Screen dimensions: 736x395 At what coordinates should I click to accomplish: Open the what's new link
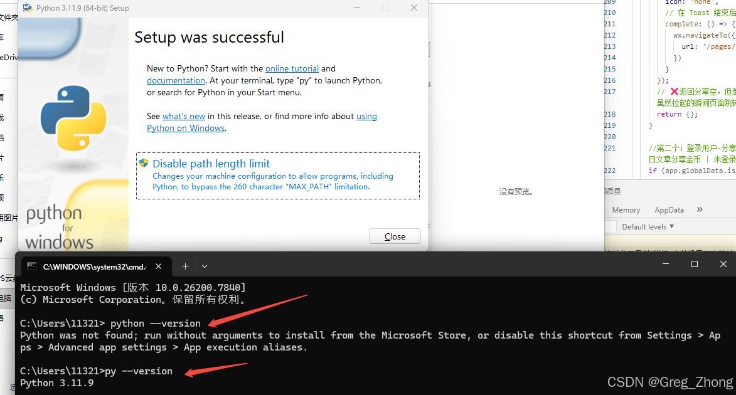(184, 117)
